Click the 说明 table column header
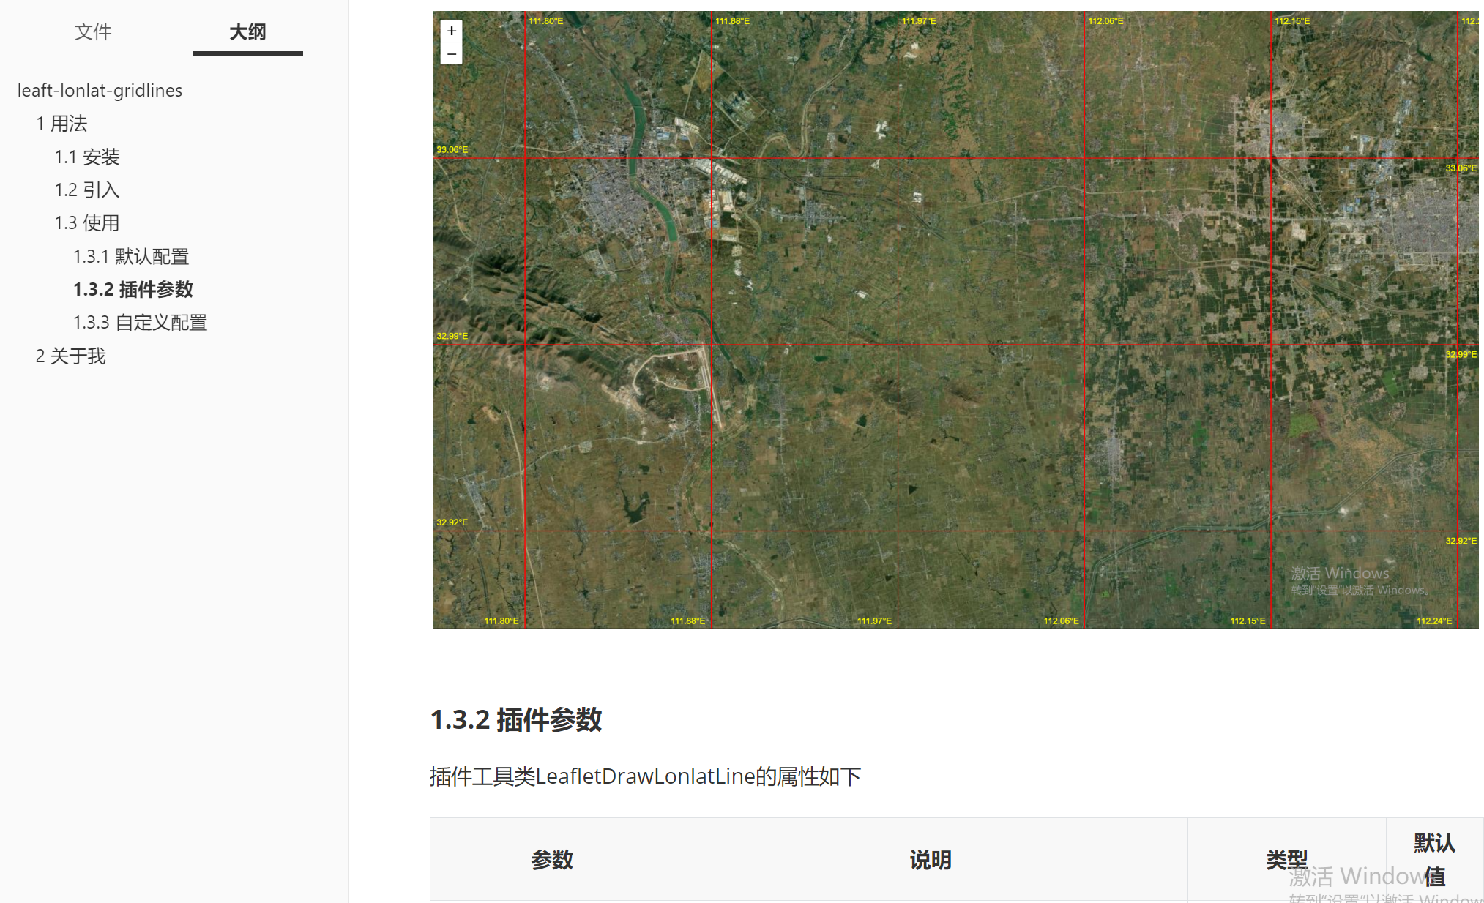 [x=930, y=860]
